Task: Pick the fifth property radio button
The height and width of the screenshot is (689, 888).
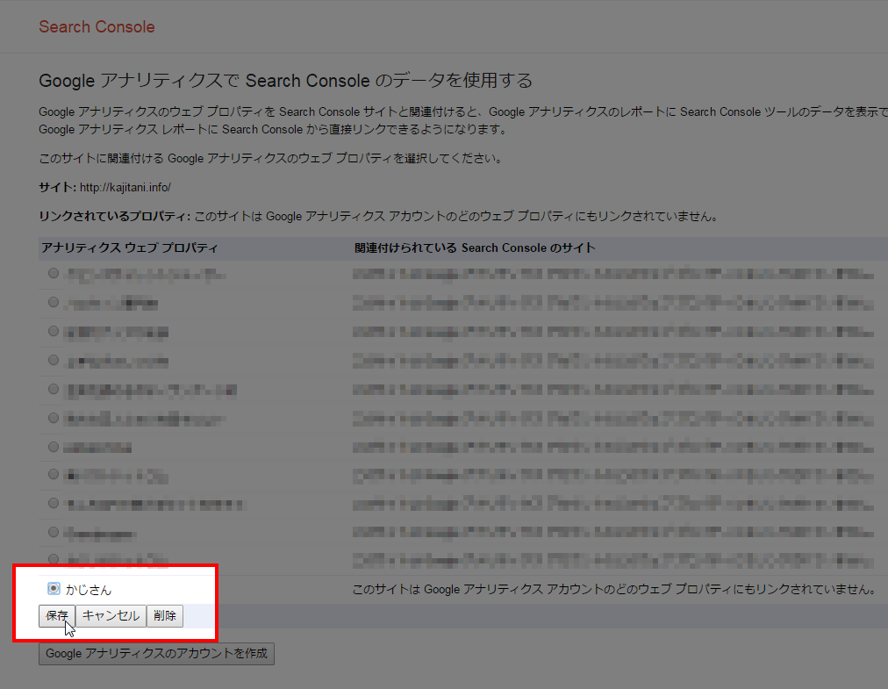Action: point(54,389)
